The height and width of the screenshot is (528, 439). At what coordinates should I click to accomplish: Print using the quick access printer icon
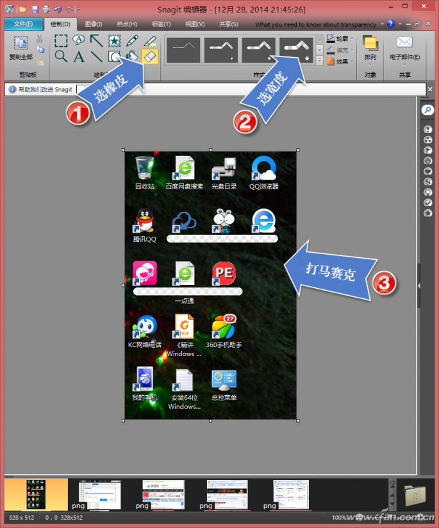click(46, 9)
